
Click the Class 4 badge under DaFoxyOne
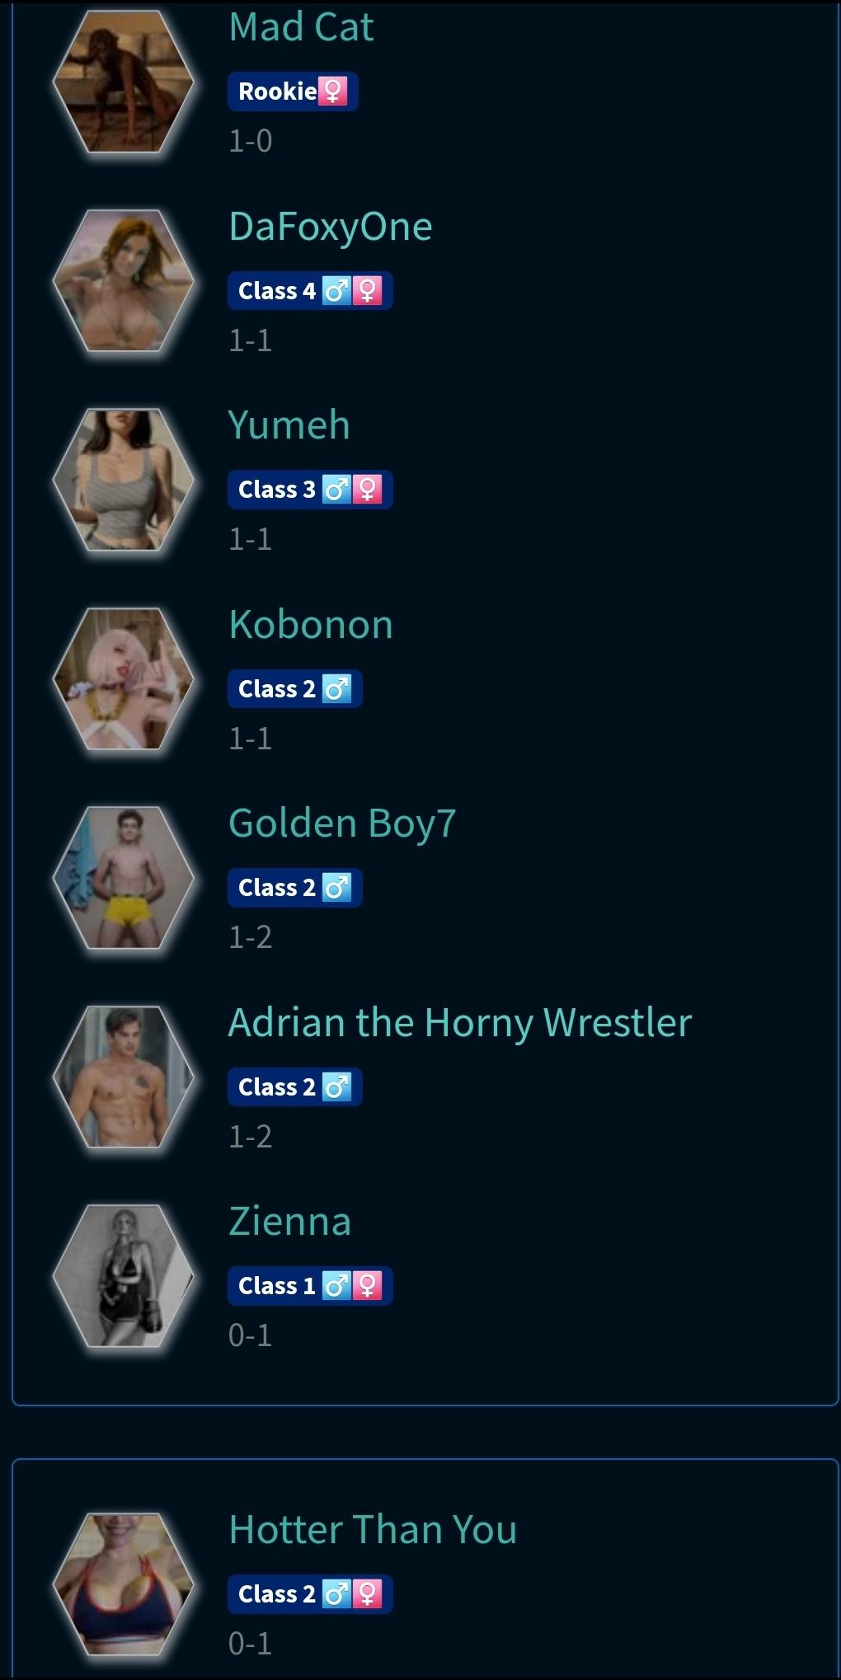tap(310, 291)
